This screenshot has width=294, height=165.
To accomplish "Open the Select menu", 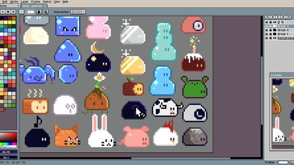I will (x=47, y=2).
